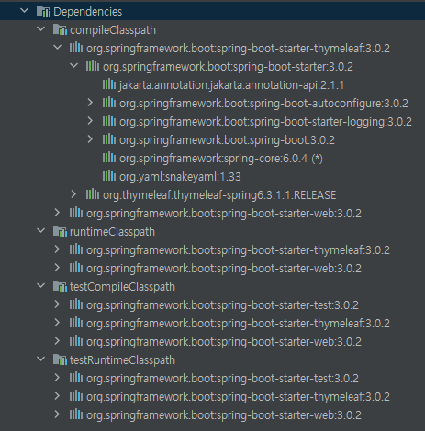Collapse the compileClasspath node arrow
This screenshot has width=425, height=431.
(x=40, y=29)
